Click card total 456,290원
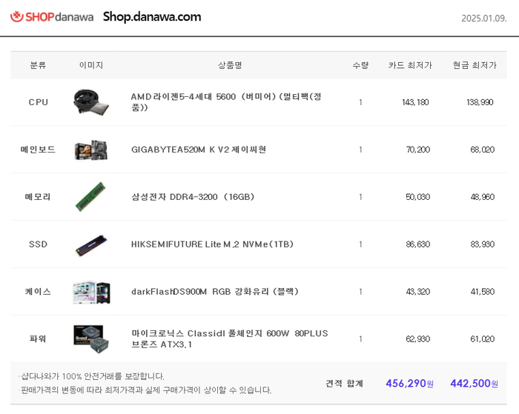 410,383
